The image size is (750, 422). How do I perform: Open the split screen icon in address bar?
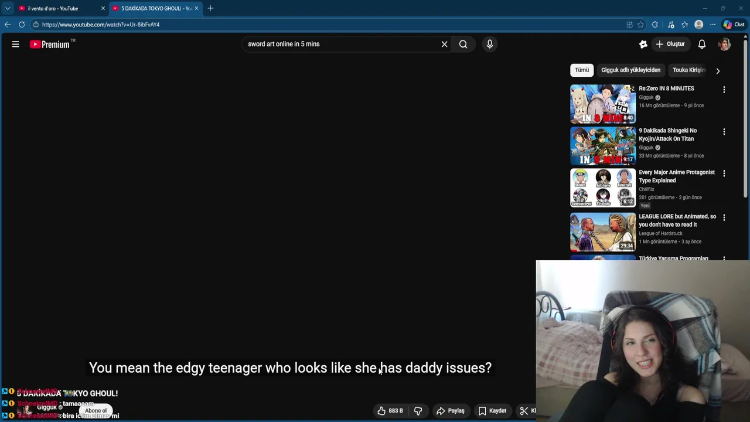629,25
